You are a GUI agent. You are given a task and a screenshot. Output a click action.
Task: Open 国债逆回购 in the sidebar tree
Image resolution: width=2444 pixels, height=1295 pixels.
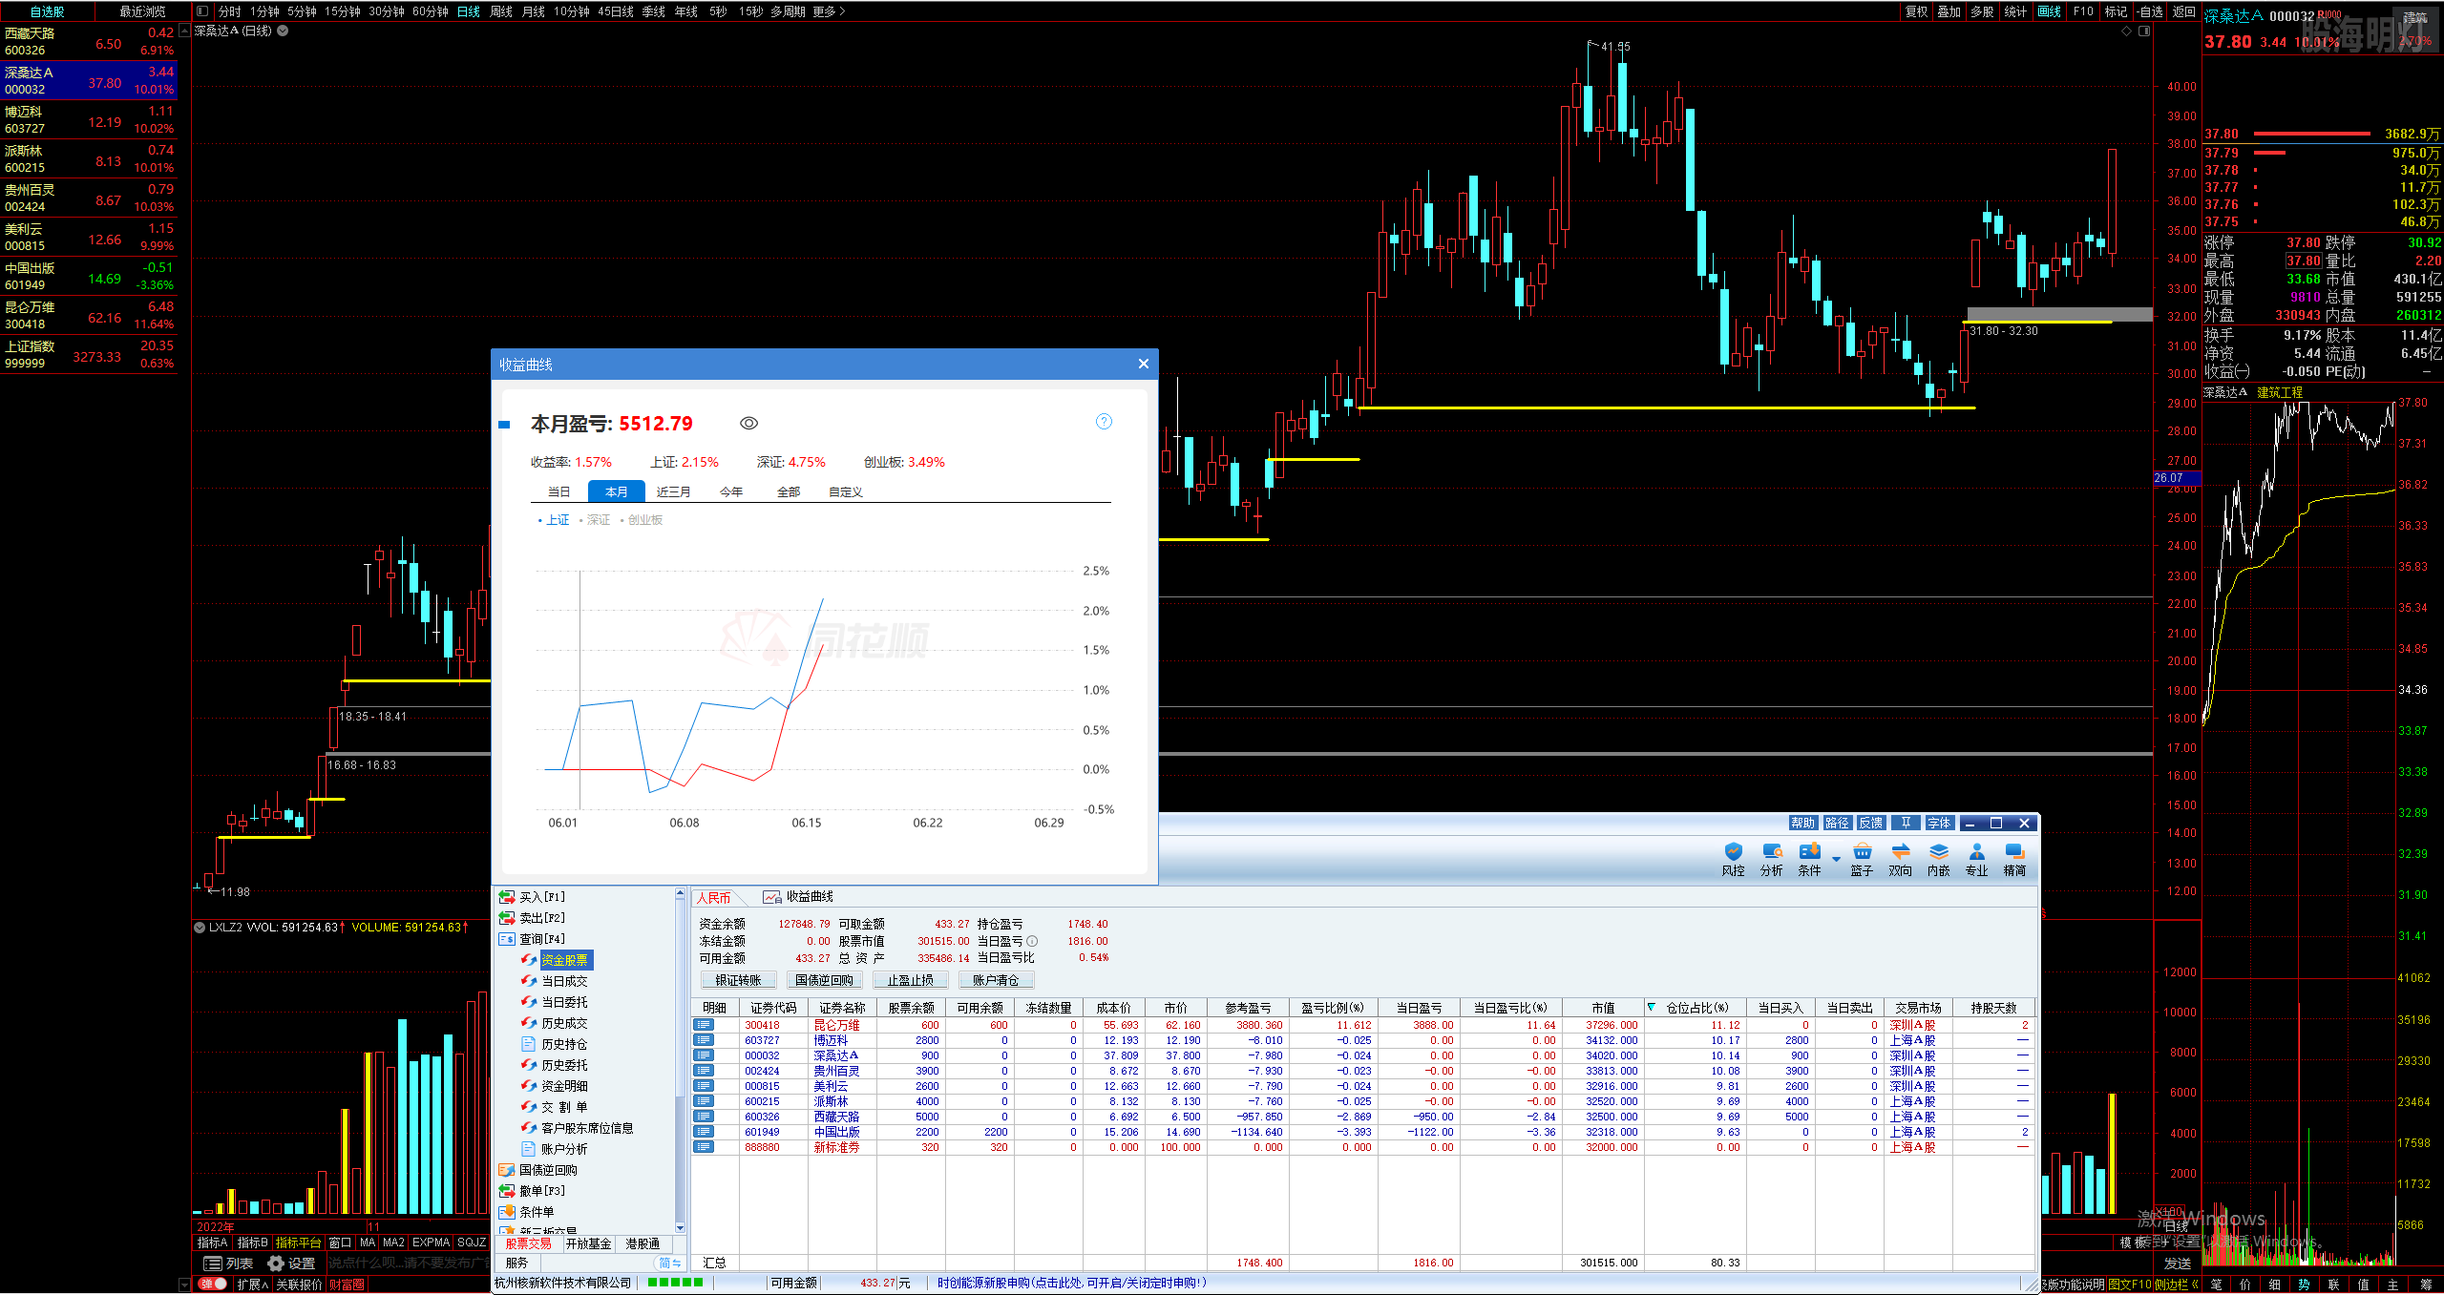pos(537,1170)
